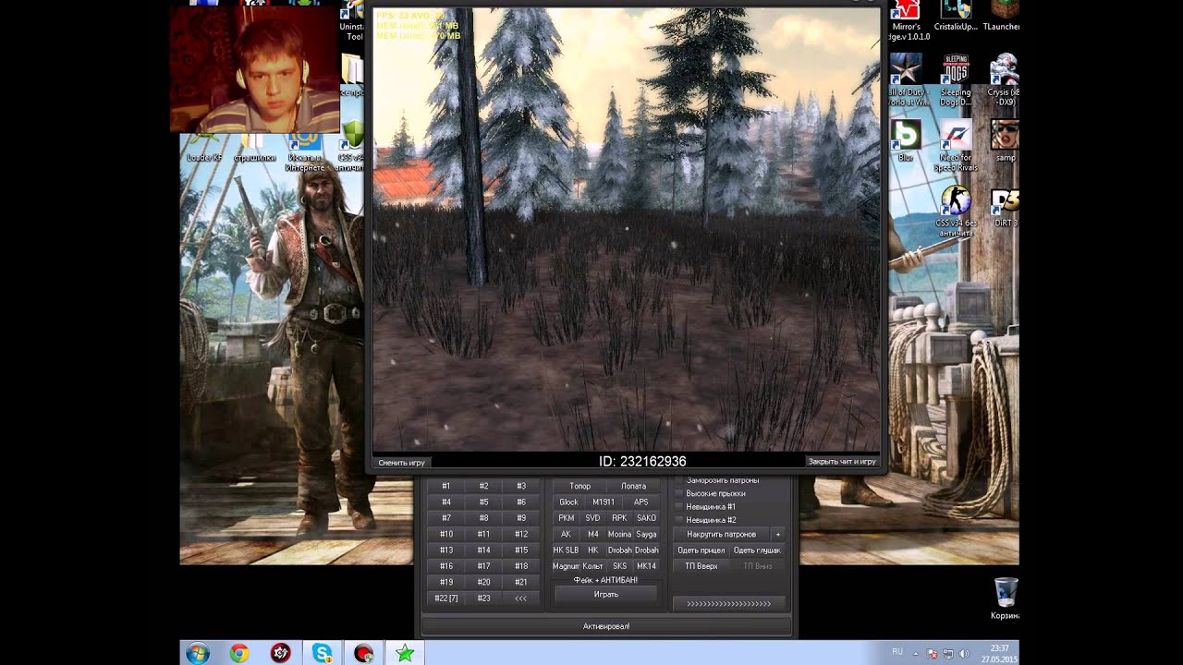Click the plus button beside Накрутить патронов
1183x665 pixels.
[x=778, y=534]
